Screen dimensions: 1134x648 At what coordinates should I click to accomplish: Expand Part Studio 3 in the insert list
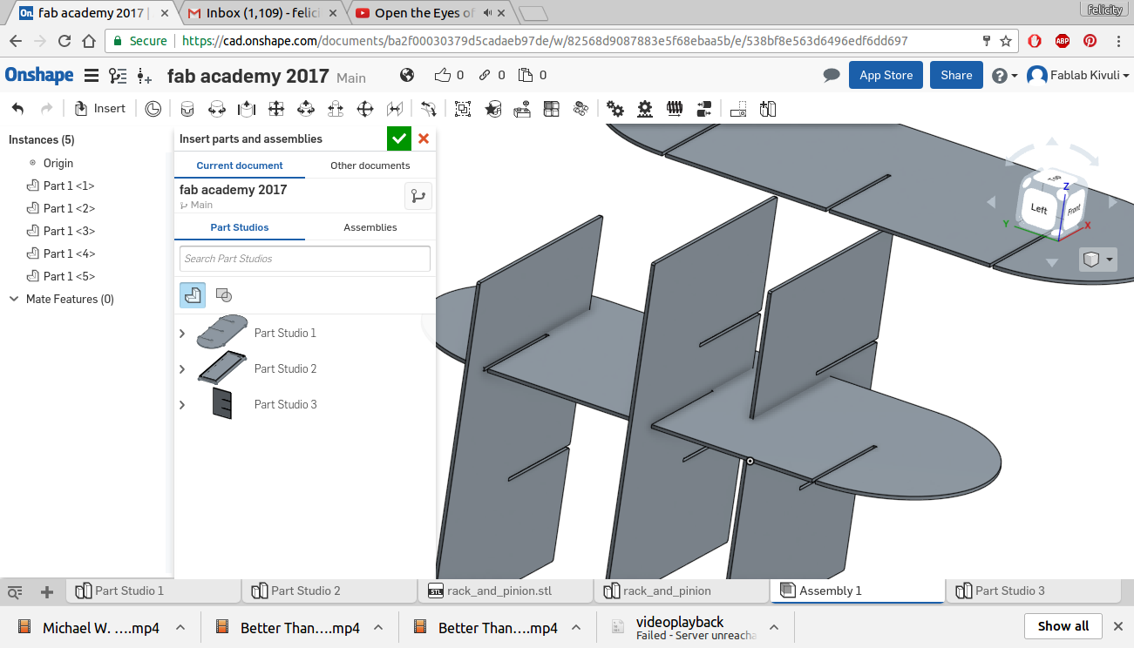(182, 405)
